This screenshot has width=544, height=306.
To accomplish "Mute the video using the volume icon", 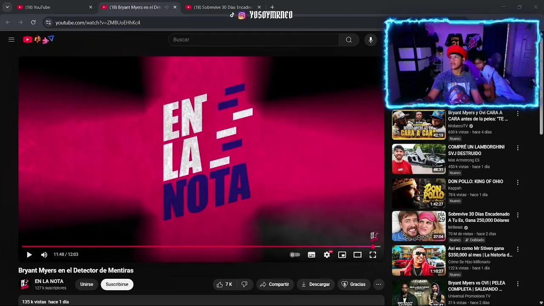I will (44, 255).
